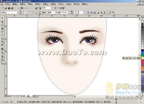Open the Arrange menu
Image resolution: width=144 pixels, height=104 pixels.
pos(38,4)
